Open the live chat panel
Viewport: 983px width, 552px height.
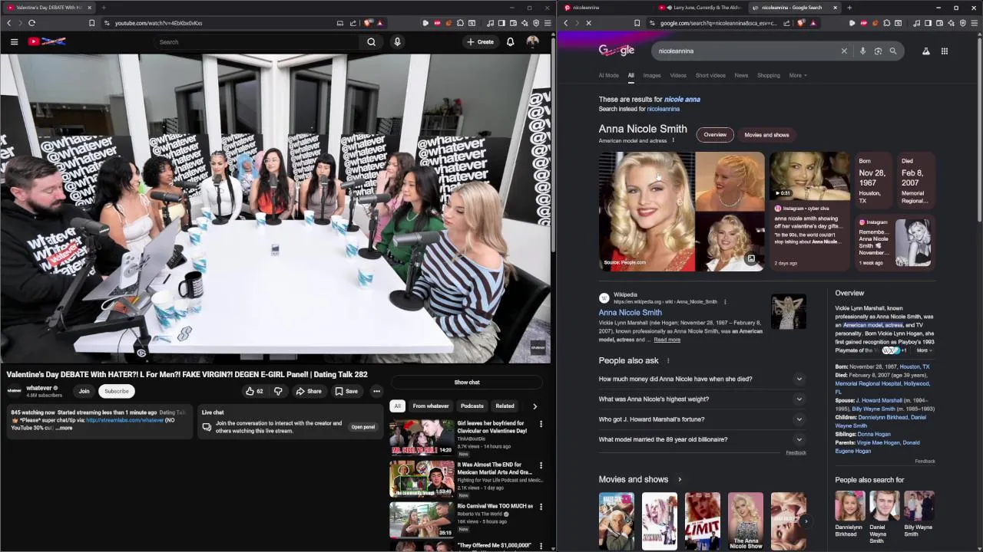363,427
